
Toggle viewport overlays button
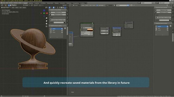[x=54, y=8]
